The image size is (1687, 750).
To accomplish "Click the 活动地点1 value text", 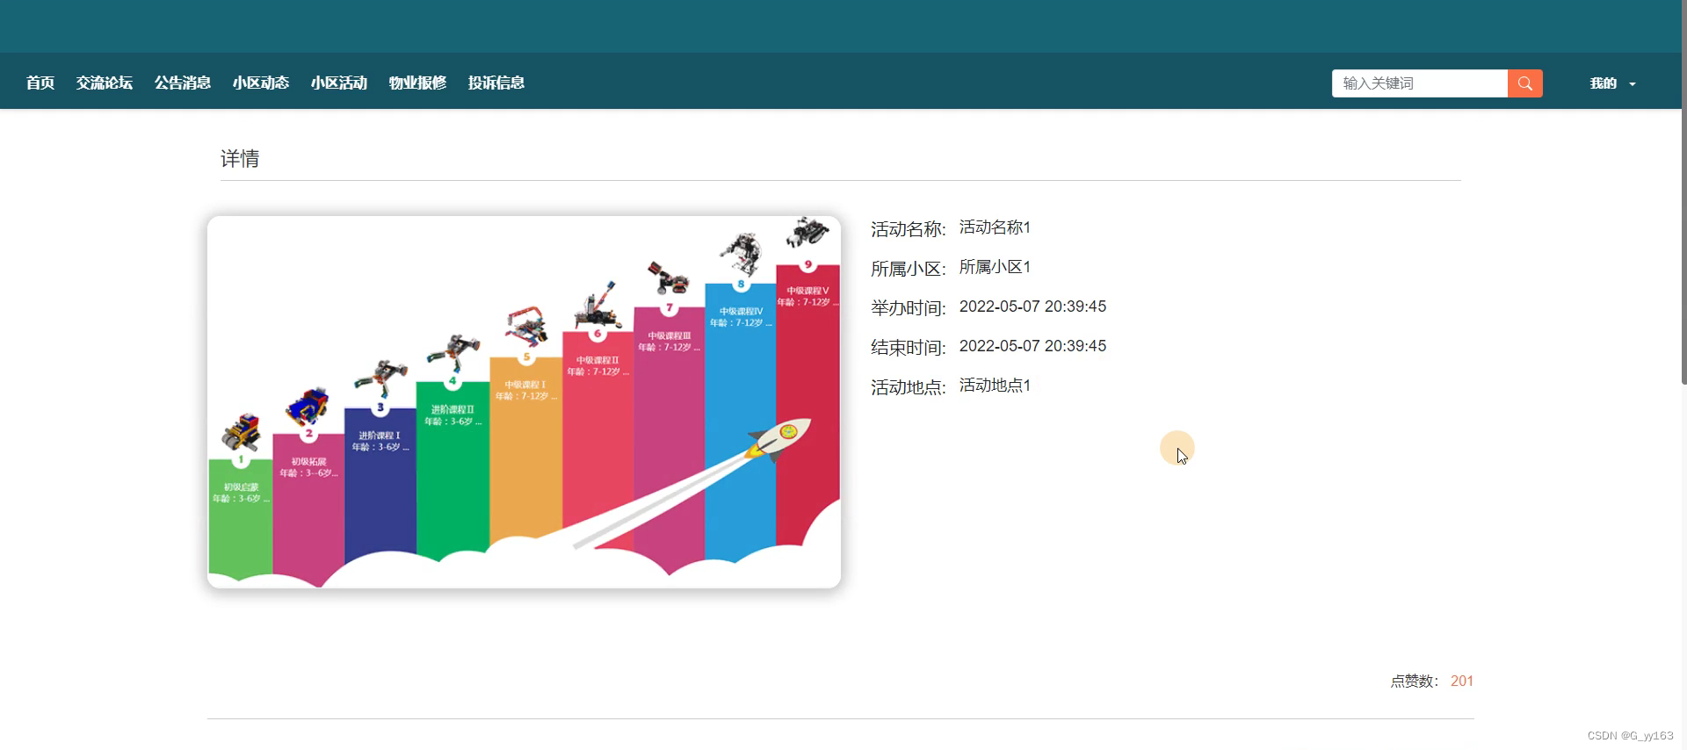I will [x=995, y=386].
